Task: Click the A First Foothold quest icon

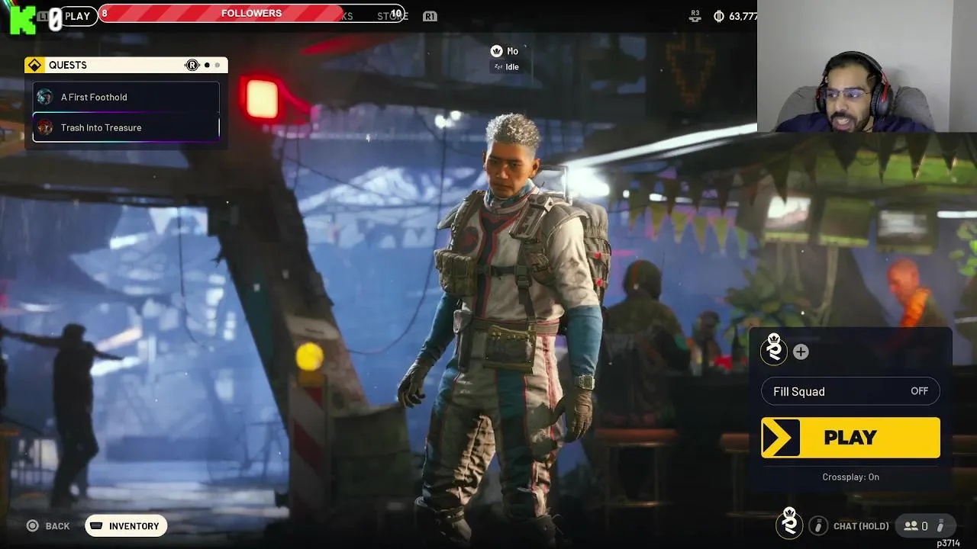Action: pos(45,97)
